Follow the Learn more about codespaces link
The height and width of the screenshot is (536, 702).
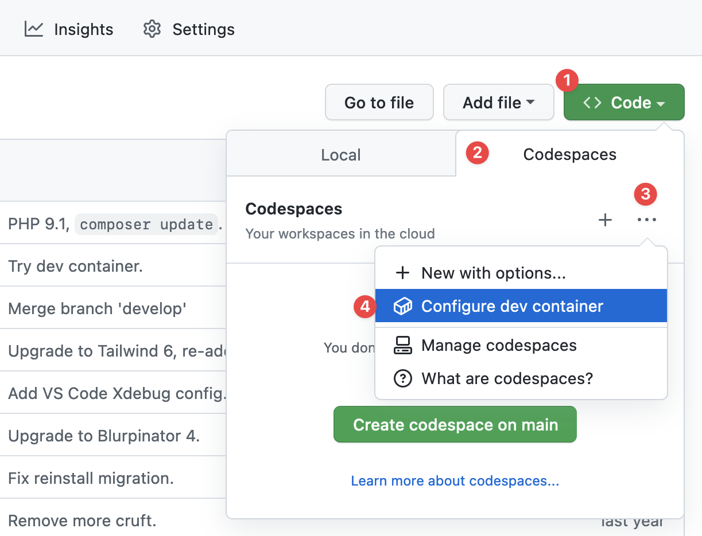click(x=455, y=481)
